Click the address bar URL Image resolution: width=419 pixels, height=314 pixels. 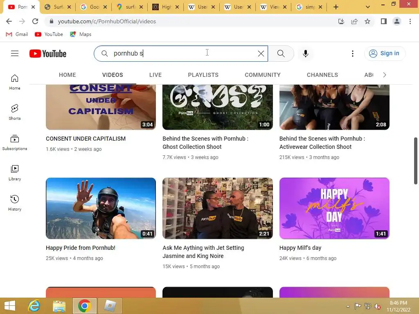tap(107, 21)
